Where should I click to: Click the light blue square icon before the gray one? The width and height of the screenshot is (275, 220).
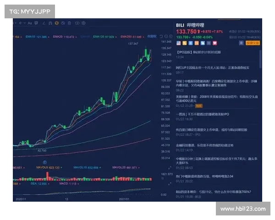click(x=203, y=43)
